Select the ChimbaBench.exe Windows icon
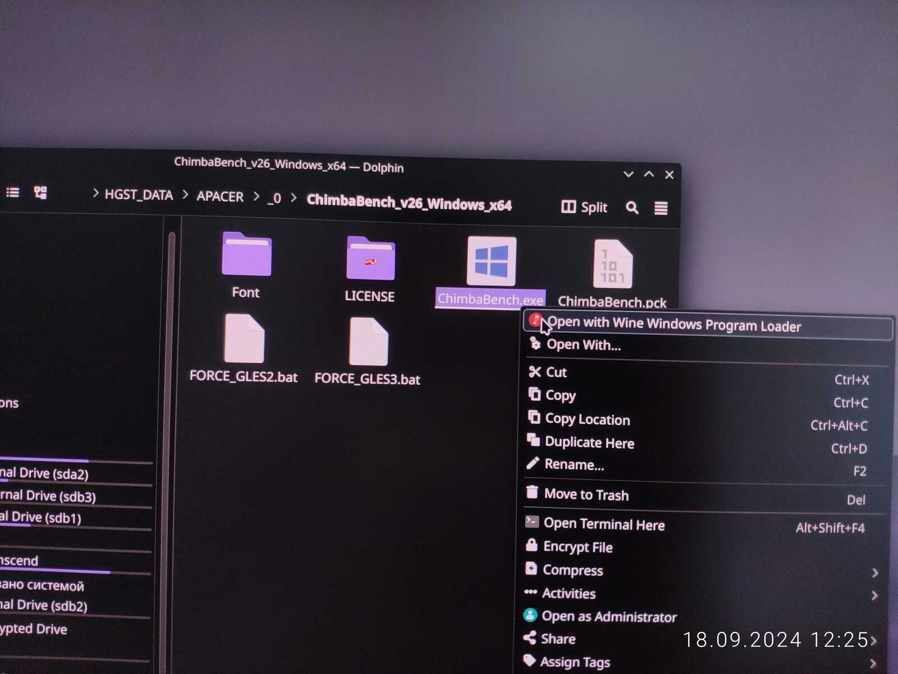This screenshot has width=898, height=674. pyautogui.click(x=492, y=261)
